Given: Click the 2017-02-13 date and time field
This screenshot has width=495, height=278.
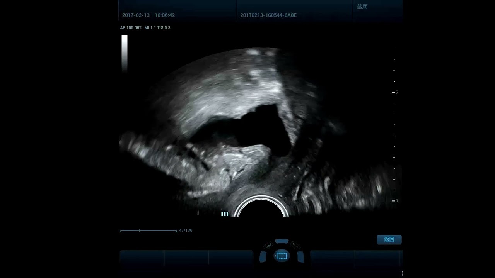Looking at the screenshot, I should (x=148, y=15).
